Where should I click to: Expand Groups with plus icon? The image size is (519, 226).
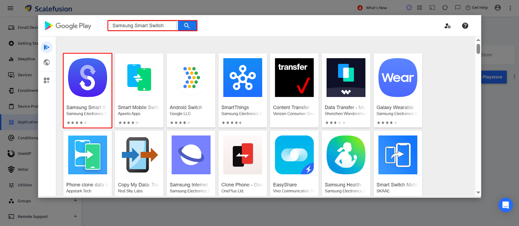(x=75, y=200)
